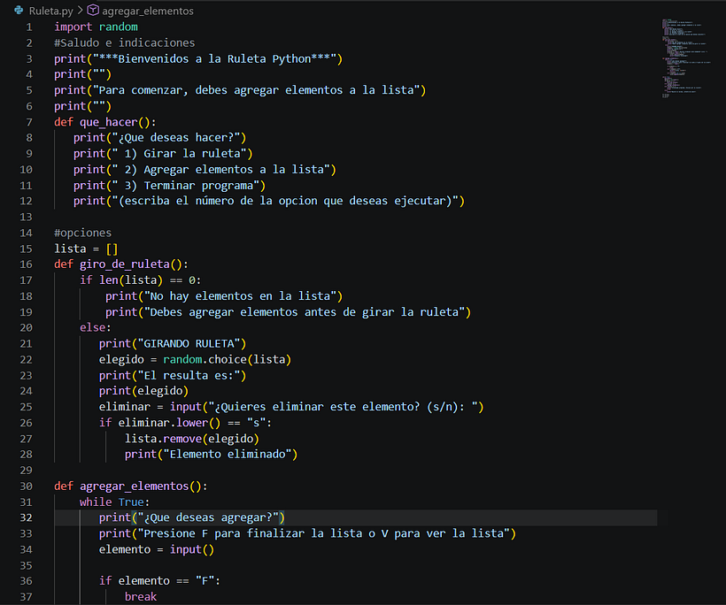Click the '#Saludo e indicaciones' comment

[x=125, y=43]
